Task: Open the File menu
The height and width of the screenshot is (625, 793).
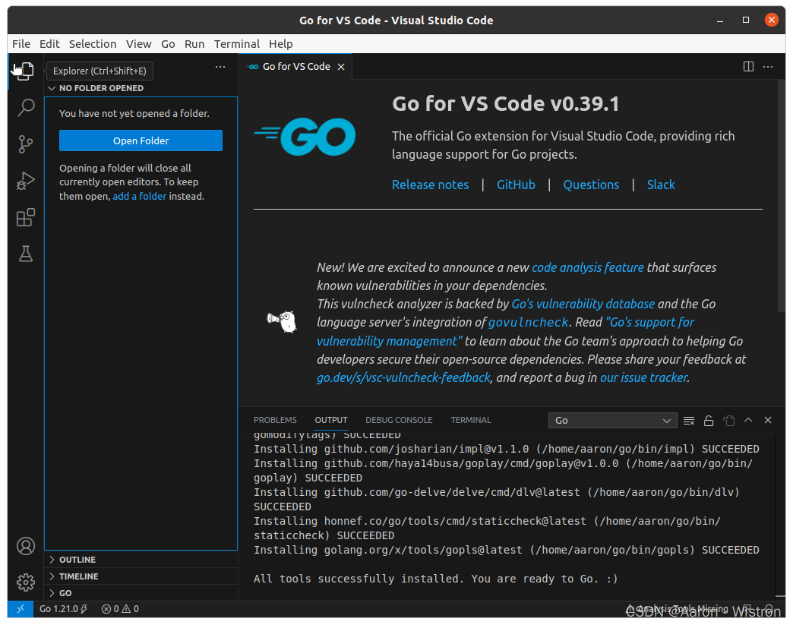Action: click(x=21, y=44)
